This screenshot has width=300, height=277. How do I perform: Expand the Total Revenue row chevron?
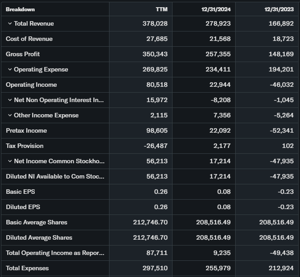10,23
